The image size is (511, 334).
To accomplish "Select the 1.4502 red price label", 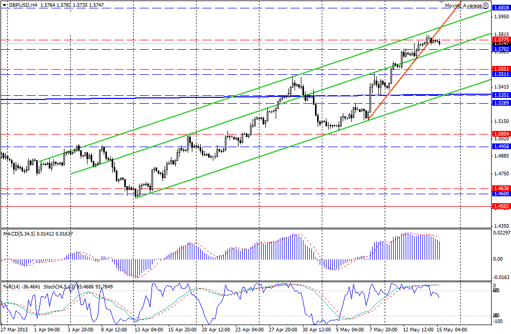I will point(502,206).
